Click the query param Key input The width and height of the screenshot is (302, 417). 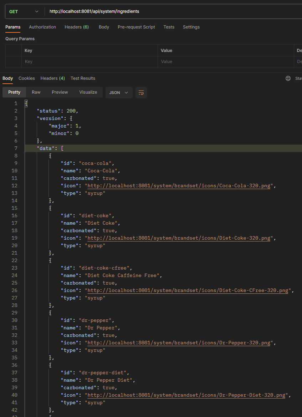tap(89, 62)
